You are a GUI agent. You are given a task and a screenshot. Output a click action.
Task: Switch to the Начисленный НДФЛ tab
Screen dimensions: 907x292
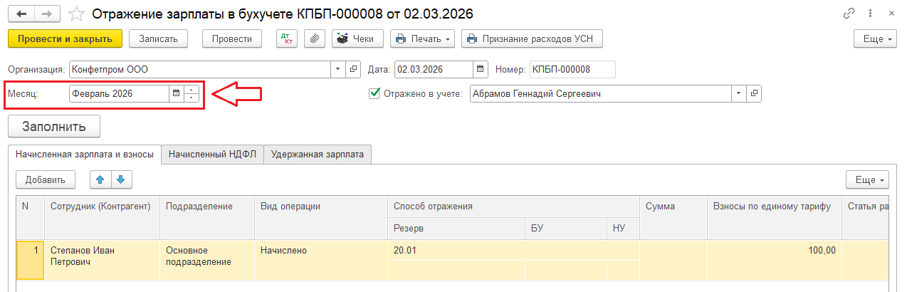coord(211,154)
